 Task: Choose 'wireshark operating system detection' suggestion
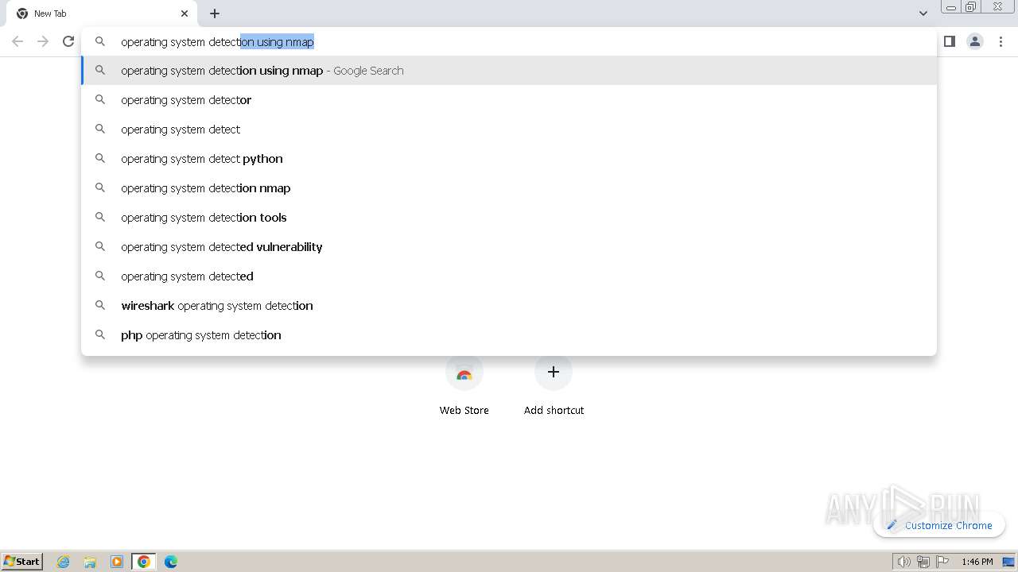pyautogui.click(x=509, y=306)
